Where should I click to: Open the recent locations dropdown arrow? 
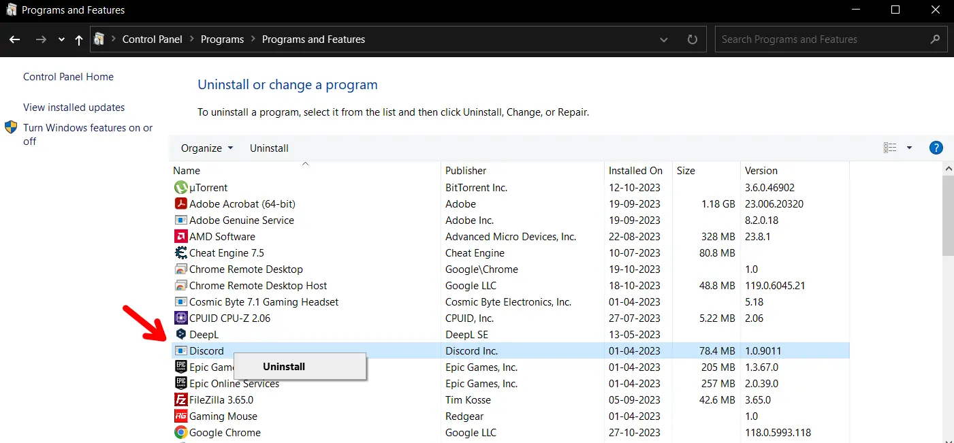pos(61,39)
